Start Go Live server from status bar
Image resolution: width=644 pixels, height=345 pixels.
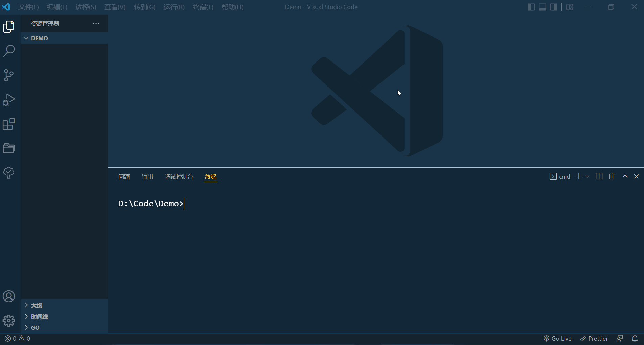tap(557, 339)
